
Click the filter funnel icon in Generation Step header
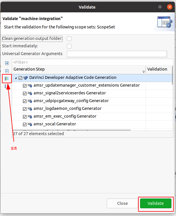[x=144, y=72]
